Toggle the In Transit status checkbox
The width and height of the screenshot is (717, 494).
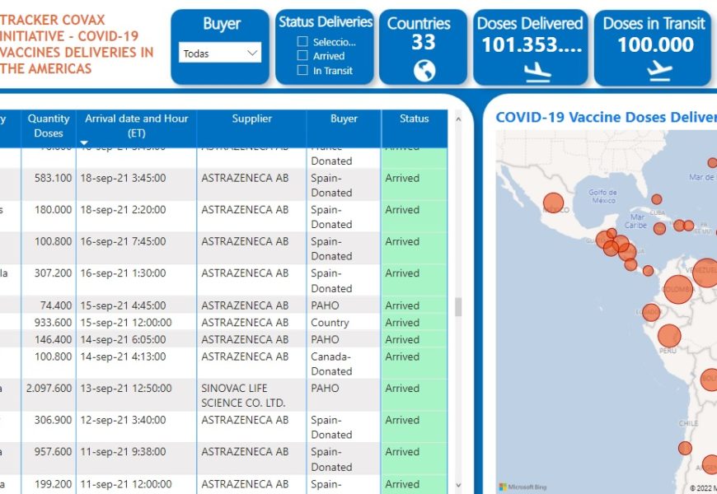(302, 71)
